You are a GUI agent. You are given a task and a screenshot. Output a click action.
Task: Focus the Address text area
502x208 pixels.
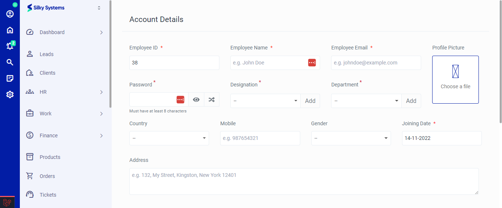tap(304, 181)
